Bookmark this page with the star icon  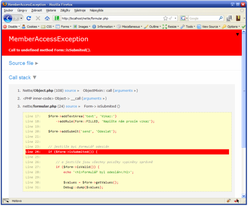click(x=165, y=19)
